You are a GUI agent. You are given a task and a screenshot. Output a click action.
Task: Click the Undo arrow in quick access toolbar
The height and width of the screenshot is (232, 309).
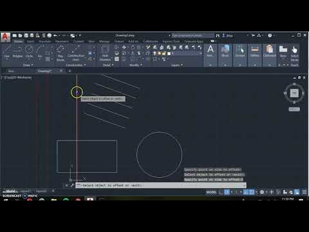coord(55,35)
